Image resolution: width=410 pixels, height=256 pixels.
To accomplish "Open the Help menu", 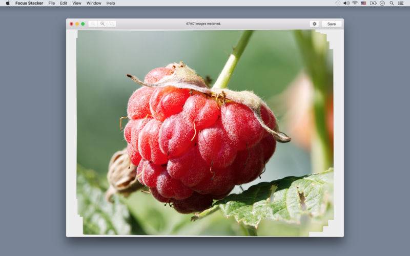I will (111, 3).
